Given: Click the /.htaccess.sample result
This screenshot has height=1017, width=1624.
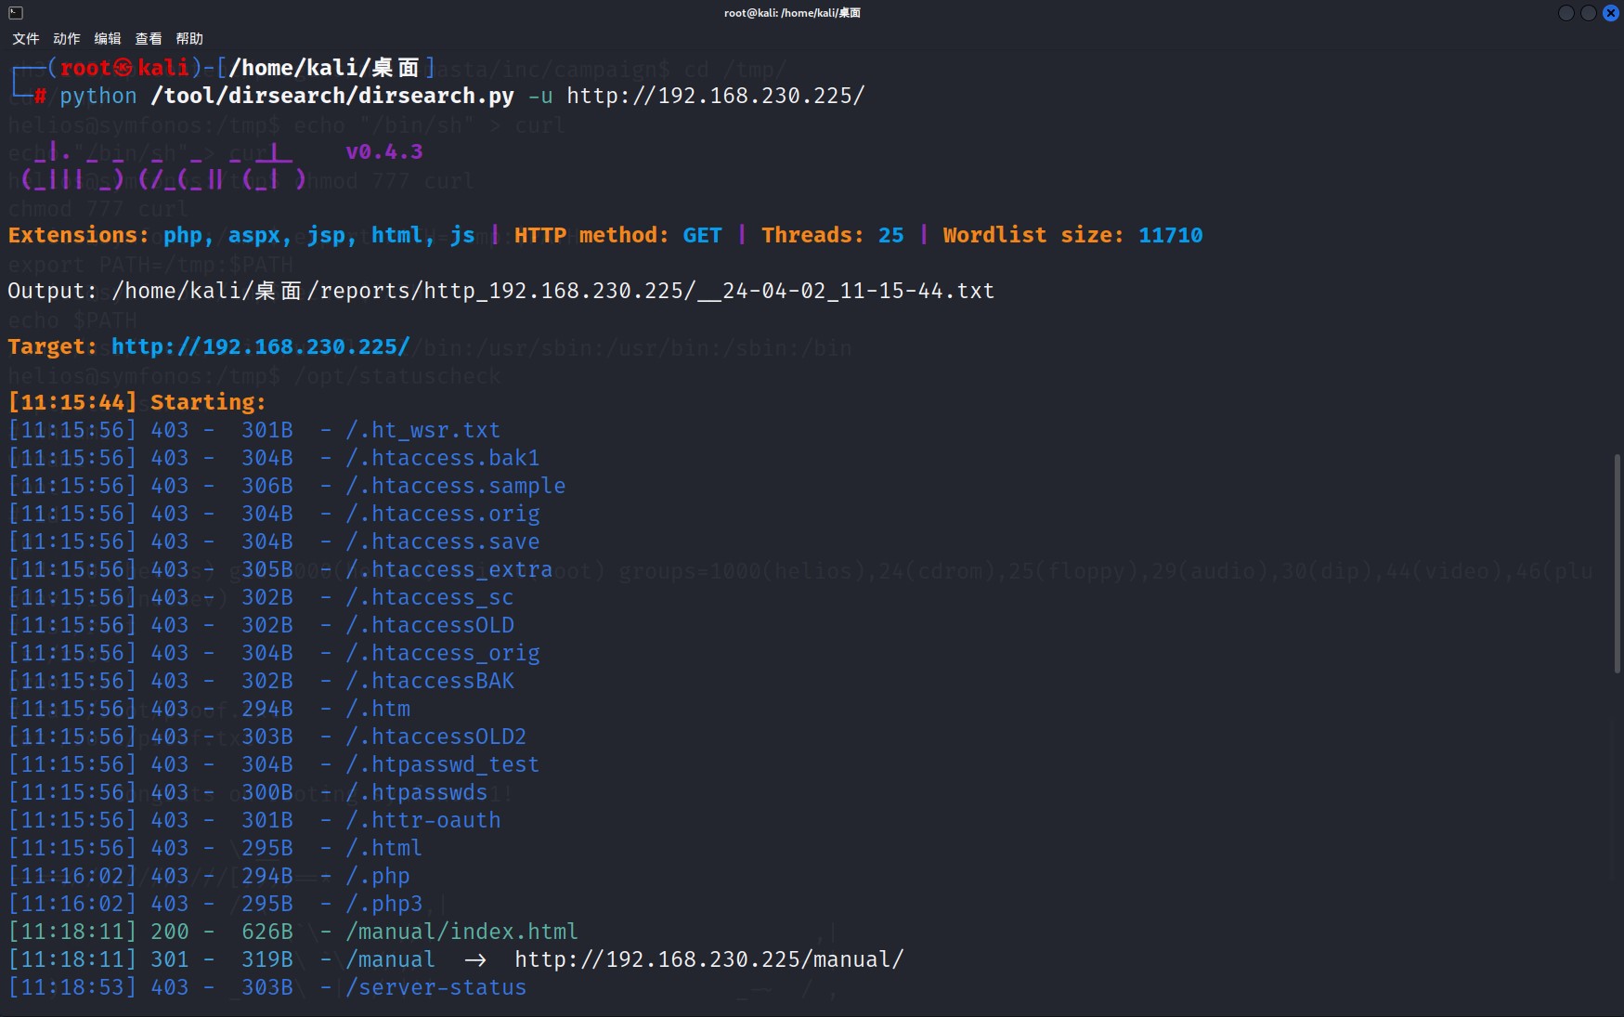Looking at the screenshot, I should point(455,486).
